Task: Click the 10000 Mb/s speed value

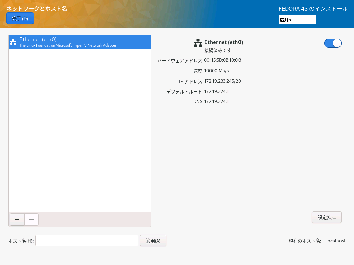Action: pyautogui.click(x=216, y=71)
